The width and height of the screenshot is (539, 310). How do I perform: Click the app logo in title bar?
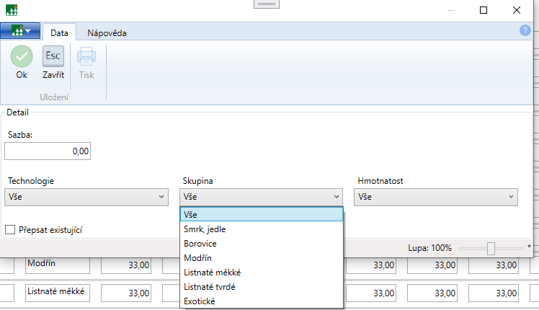click(13, 10)
